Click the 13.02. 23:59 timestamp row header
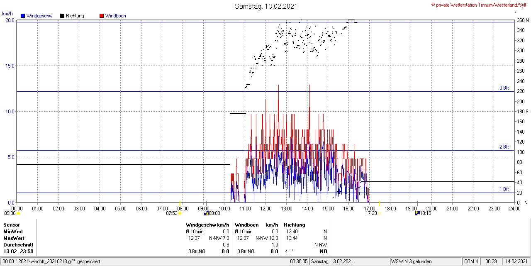The image size is (531, 266). 18,251
